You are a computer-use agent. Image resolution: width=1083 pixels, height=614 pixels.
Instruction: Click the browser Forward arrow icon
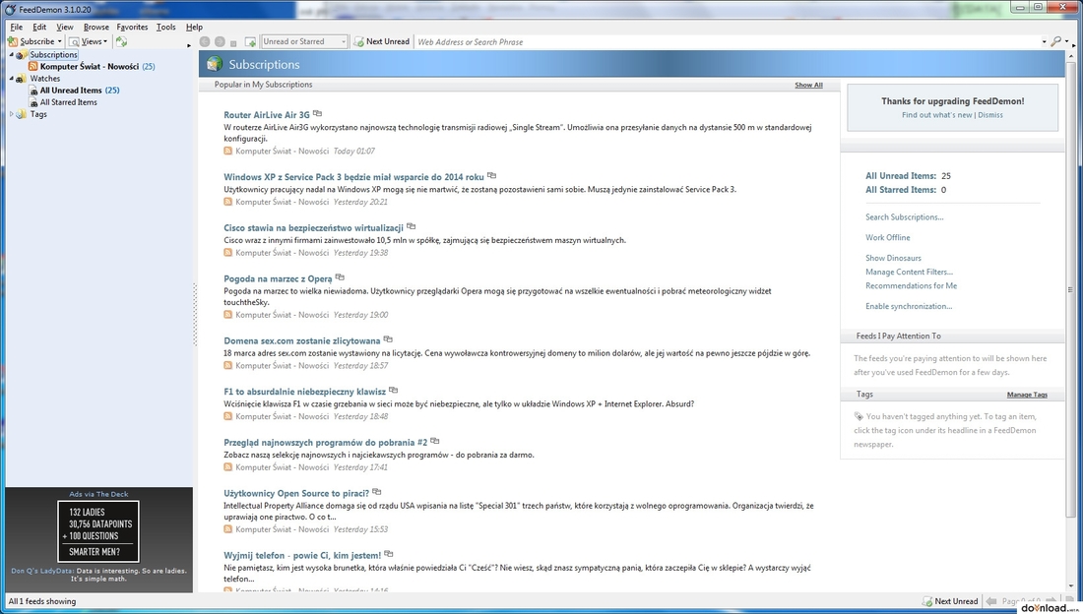tap(220, 41)
